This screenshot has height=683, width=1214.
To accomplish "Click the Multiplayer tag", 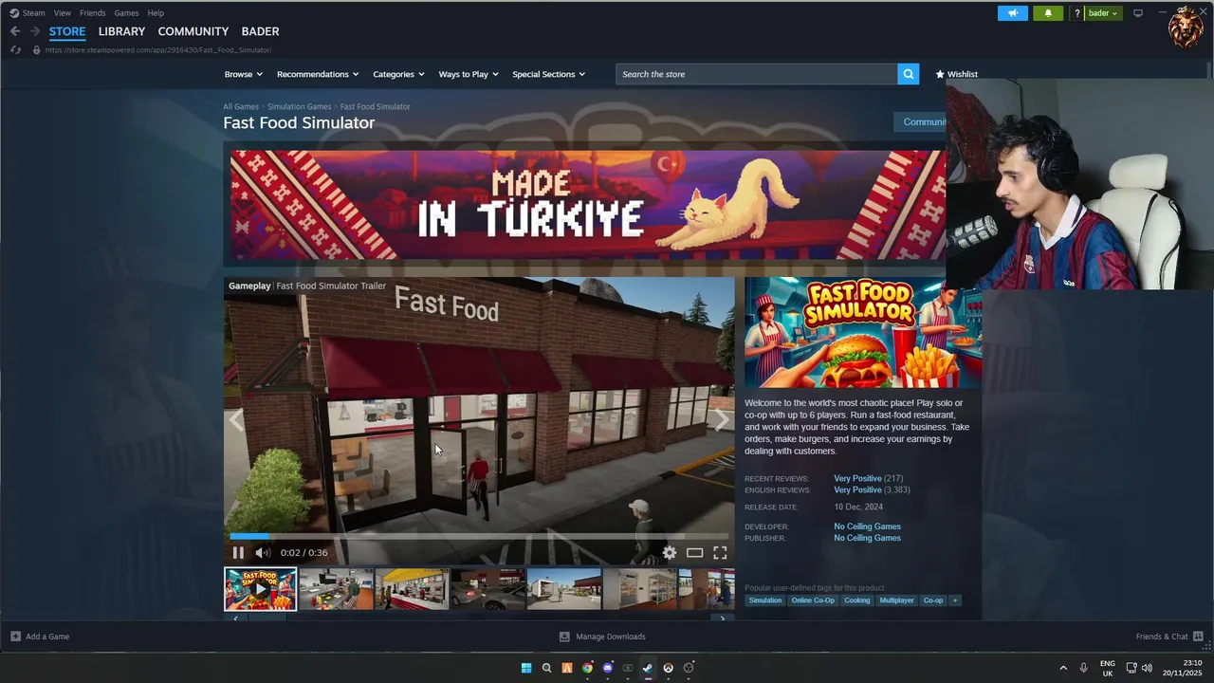I will [896, 600].
